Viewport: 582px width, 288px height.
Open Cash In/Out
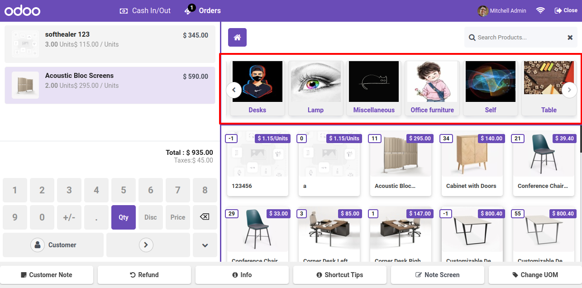pos(145,10)
